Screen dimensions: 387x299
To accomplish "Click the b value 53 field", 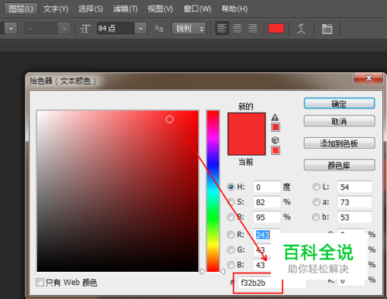I will (x=354, y=217).
